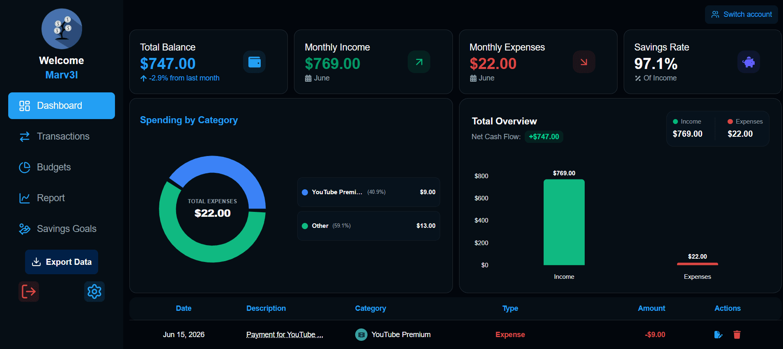Click the -$9.00 amount cell
Viewport: 783px width, 349px height.
pos(655,335)
